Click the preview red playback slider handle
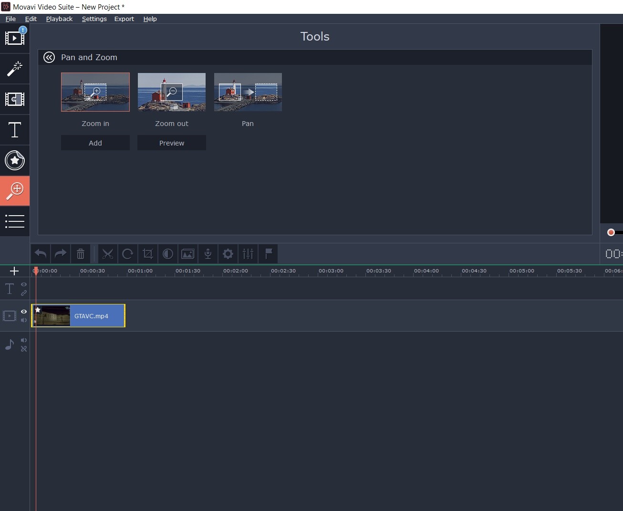 pos(611,232)
